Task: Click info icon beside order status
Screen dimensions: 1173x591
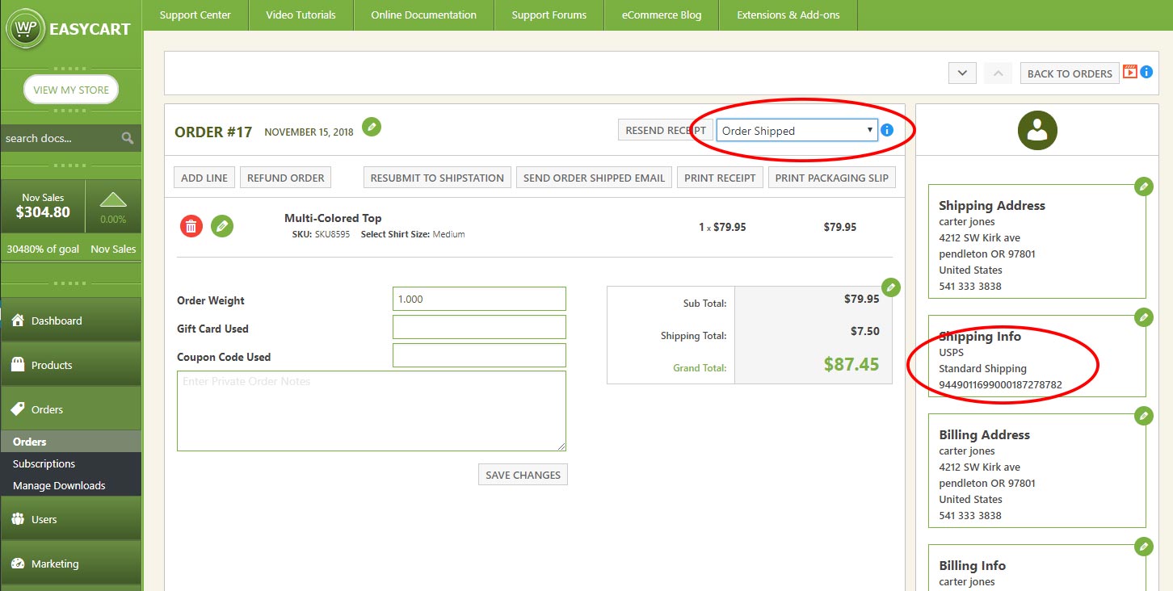Action: [887, 130]
